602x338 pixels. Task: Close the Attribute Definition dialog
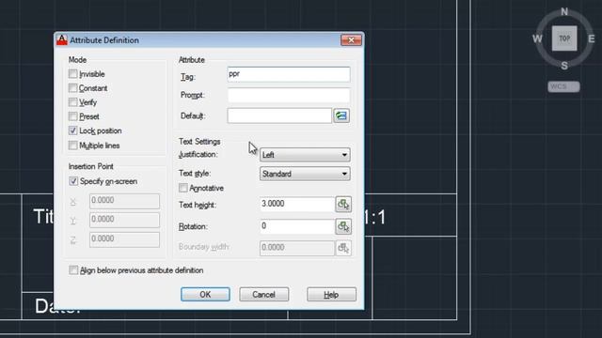[351, 39]
